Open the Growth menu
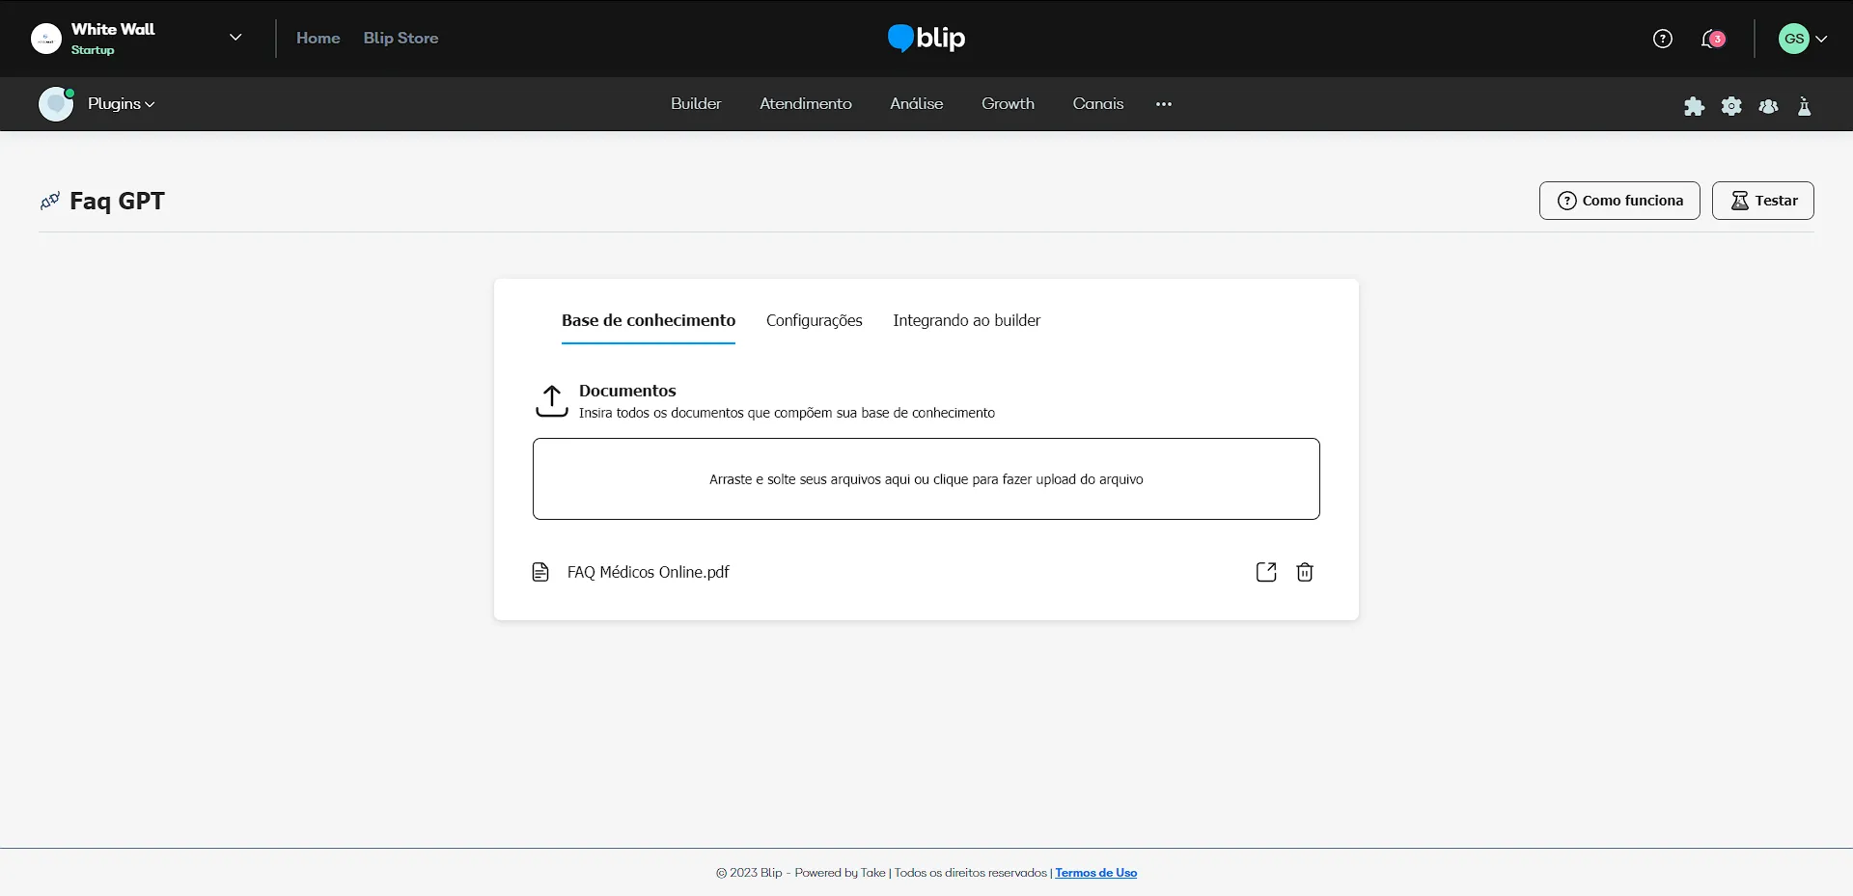This screenshot has width=1853, height=896. 1008,104
